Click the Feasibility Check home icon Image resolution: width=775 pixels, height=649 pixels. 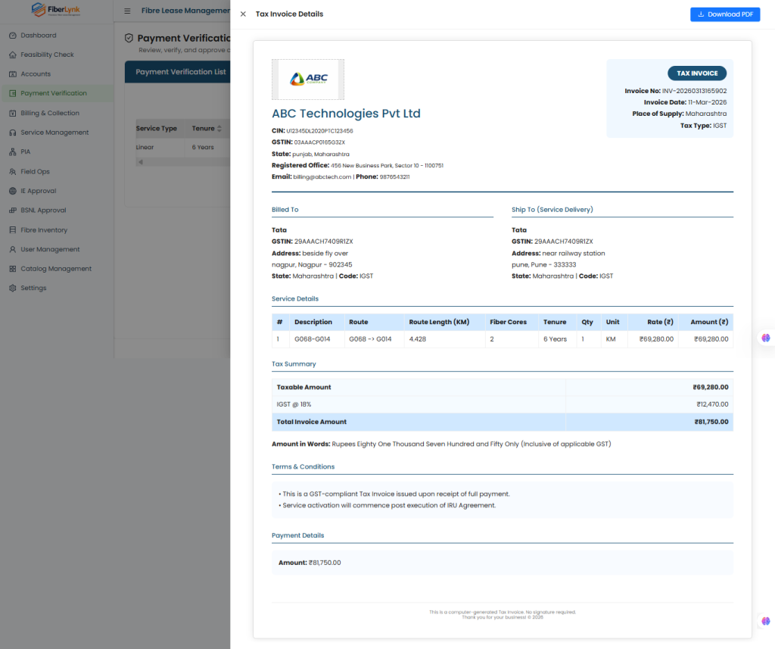(13, 55)
